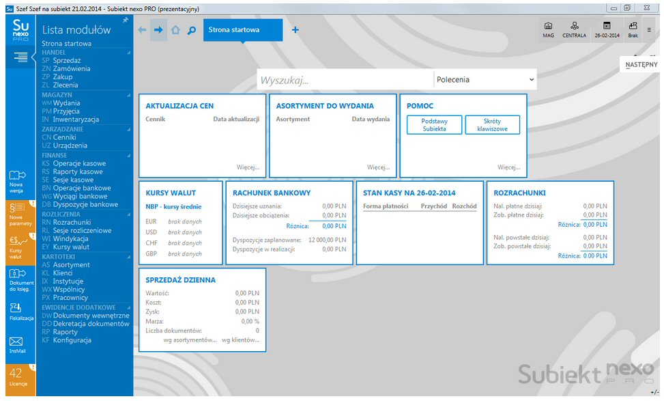The height and width of the screenshot is (401, 664).
Task: Go to home page using the house icon
Action: pos(175,30)
